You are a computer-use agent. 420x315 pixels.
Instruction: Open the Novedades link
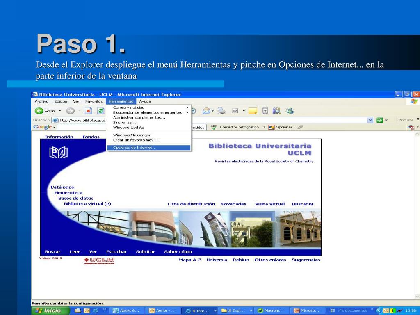pyautogui.click(x=233, y=204)
